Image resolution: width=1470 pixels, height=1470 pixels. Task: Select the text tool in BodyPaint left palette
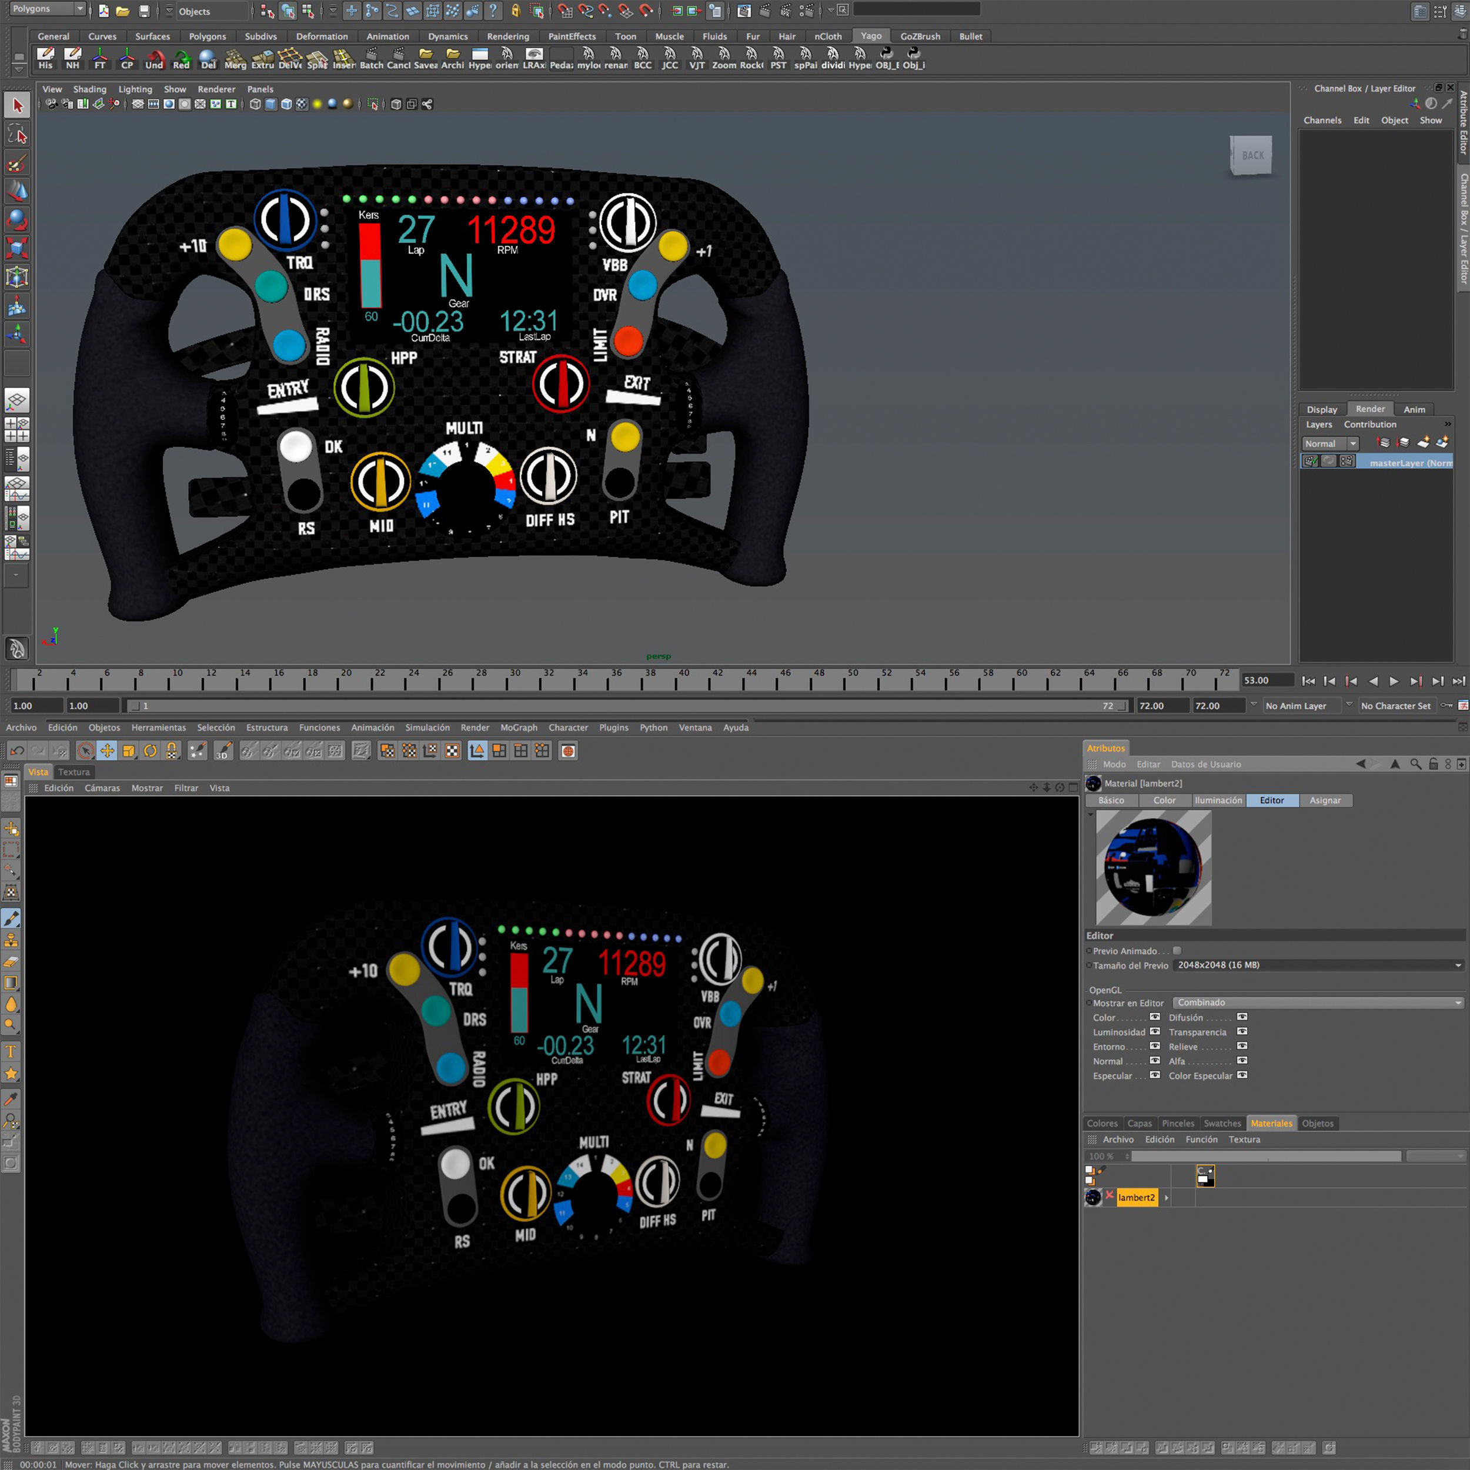(x=11, y=1051)
